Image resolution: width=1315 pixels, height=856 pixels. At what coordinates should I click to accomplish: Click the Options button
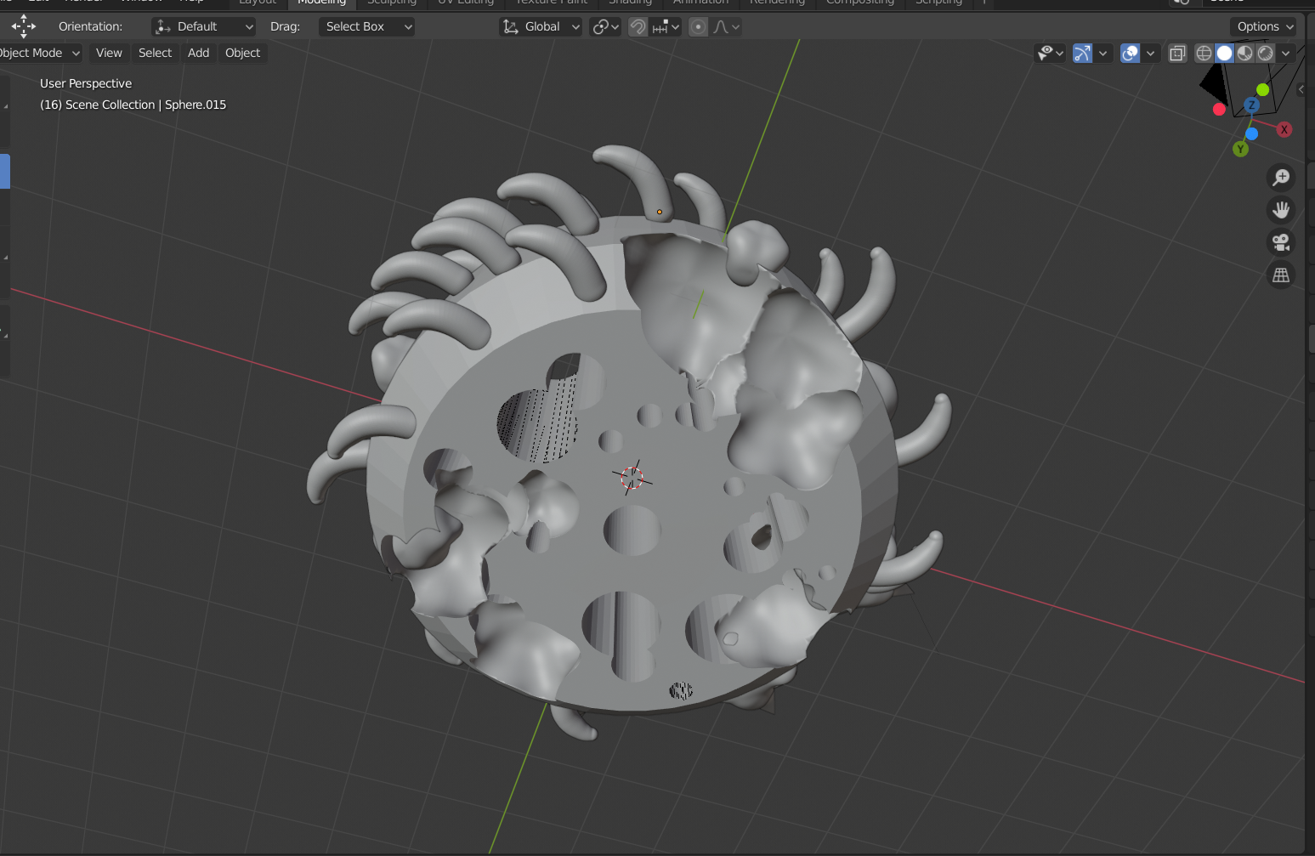1264,27
